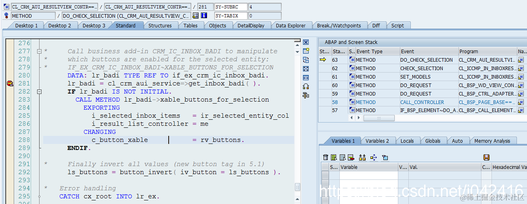Click the blue 'i' information icon

[204, 16]
